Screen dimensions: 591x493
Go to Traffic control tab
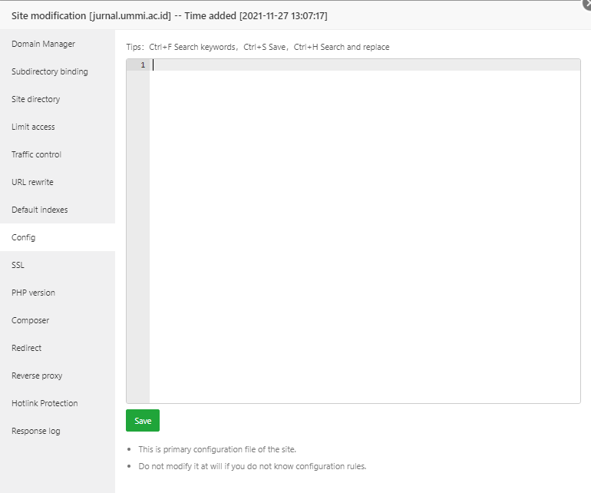point(36,154)
